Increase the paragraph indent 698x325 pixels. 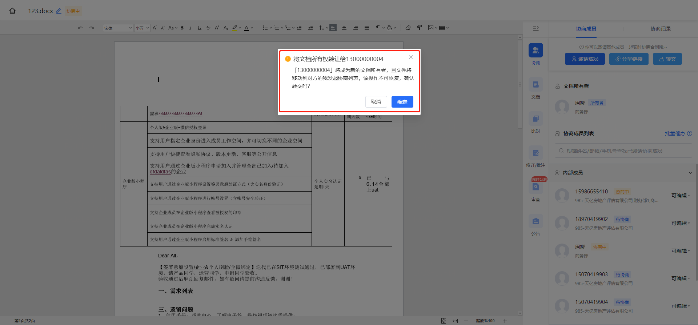pyautogui.click(x=310, y=28)
